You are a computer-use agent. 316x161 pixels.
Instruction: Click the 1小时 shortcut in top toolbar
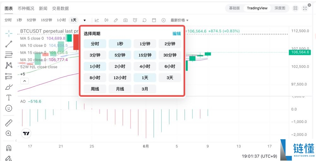[61, 20]
